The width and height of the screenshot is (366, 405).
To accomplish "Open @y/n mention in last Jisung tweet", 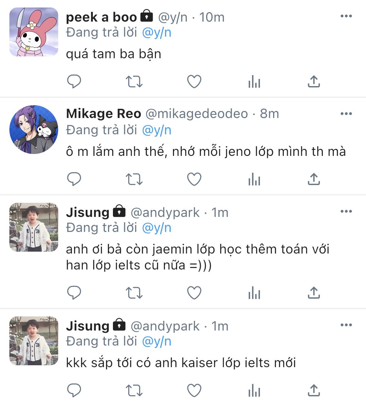I will [x=156, y=341].
